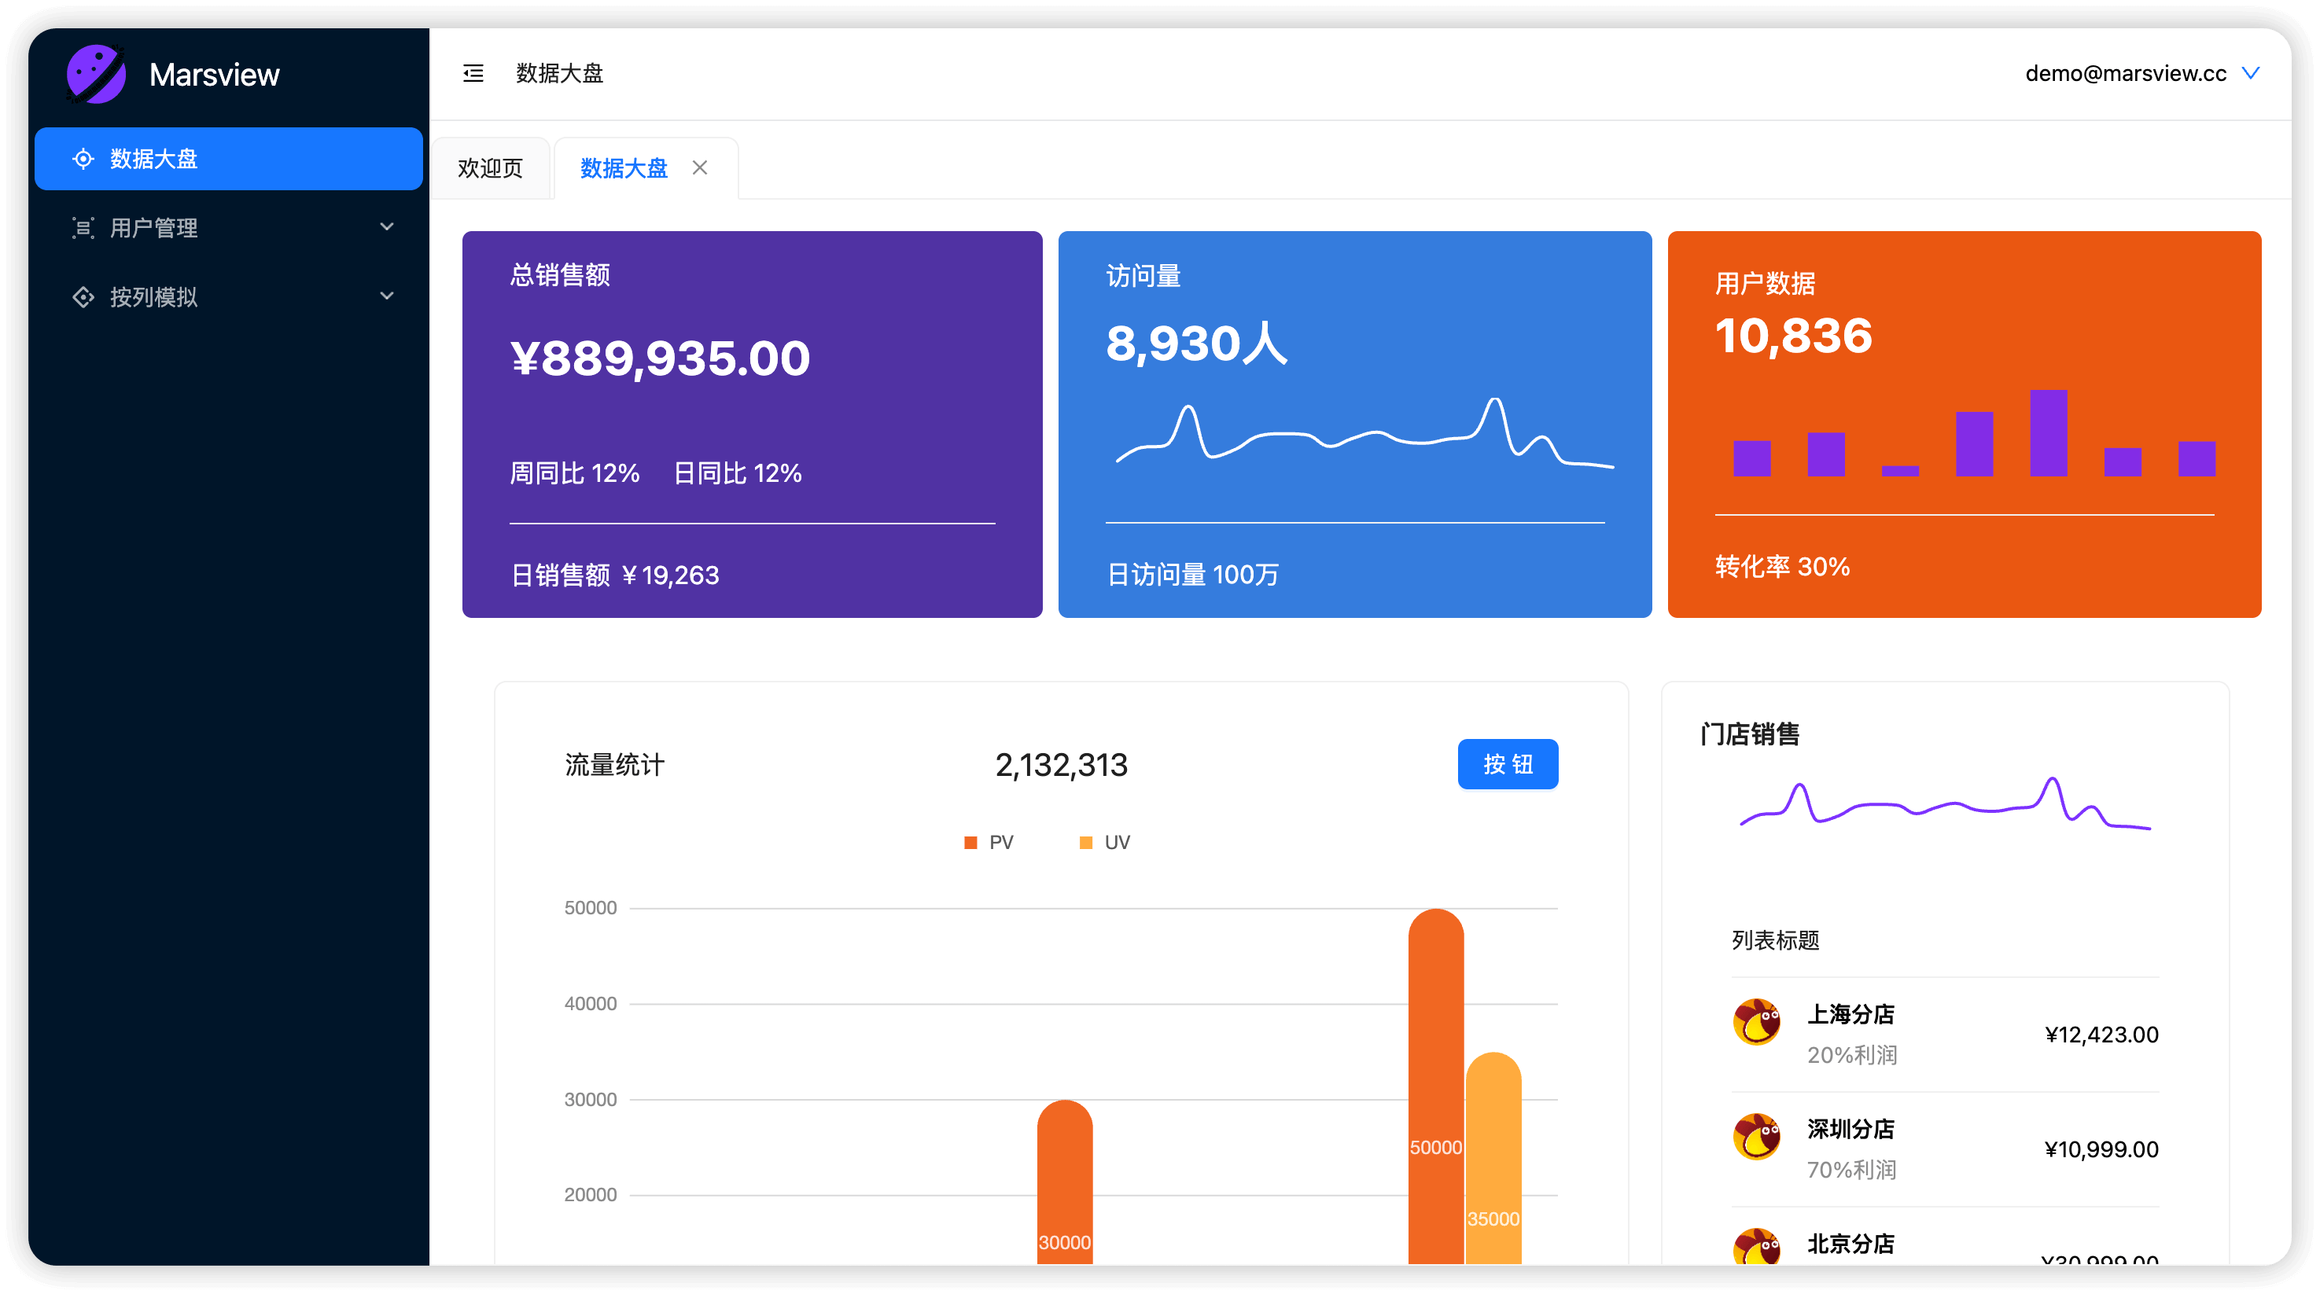Click the 访问量 card title
This screenshot has height=1294, width=2320.
(1143, 276)
